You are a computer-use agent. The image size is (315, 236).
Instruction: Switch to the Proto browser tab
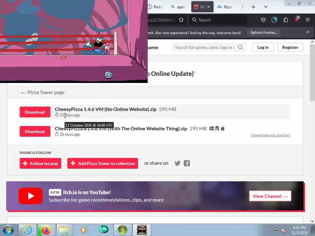156,7
